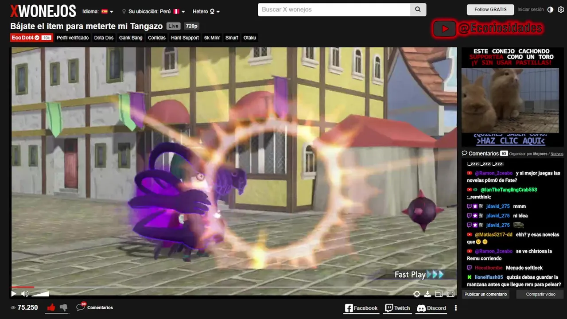Click the jdavid_275 name beside mmm
Image resolution: width=567 pixels, height=319 pixels.
498,206
